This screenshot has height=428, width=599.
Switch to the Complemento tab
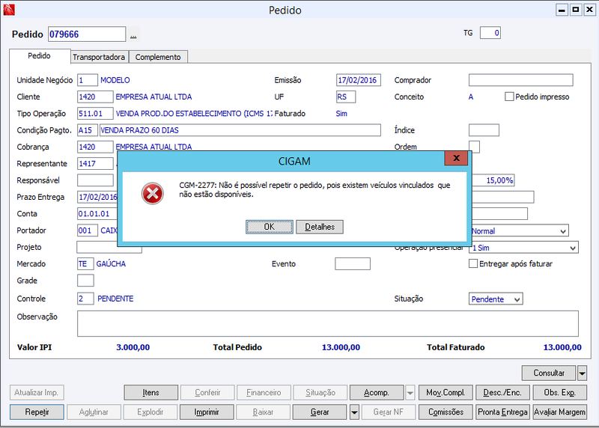click(x=158, y=57)
